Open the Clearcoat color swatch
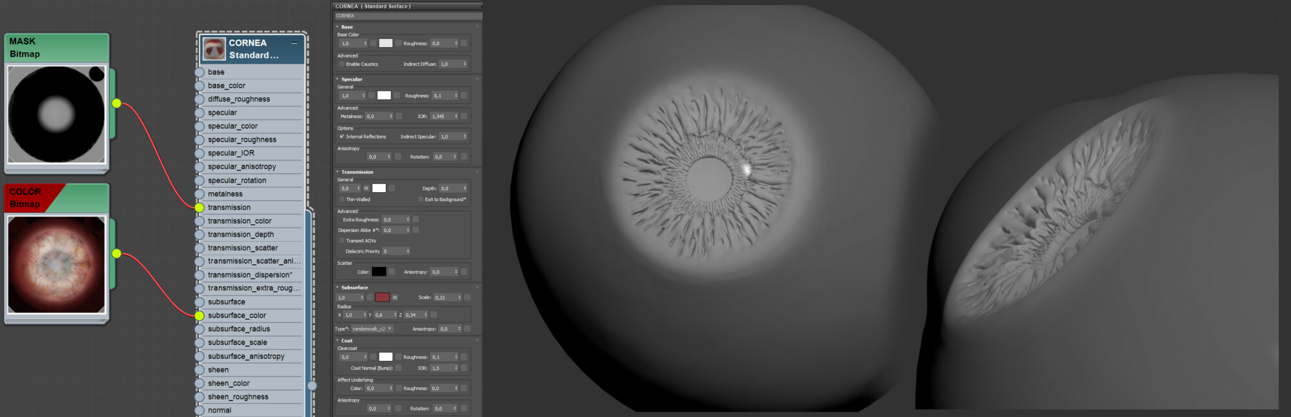 [x=385, y=357]
